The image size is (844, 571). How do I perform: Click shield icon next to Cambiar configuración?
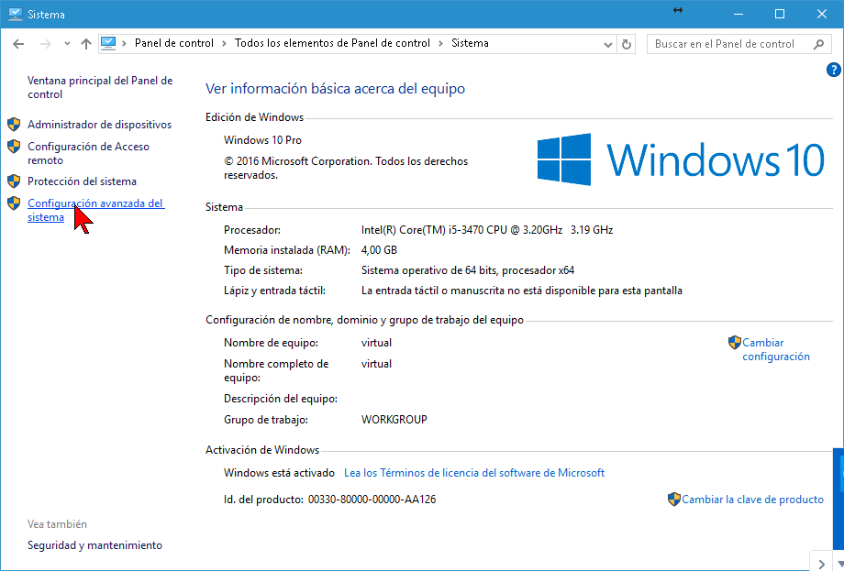tap(735, 343)
